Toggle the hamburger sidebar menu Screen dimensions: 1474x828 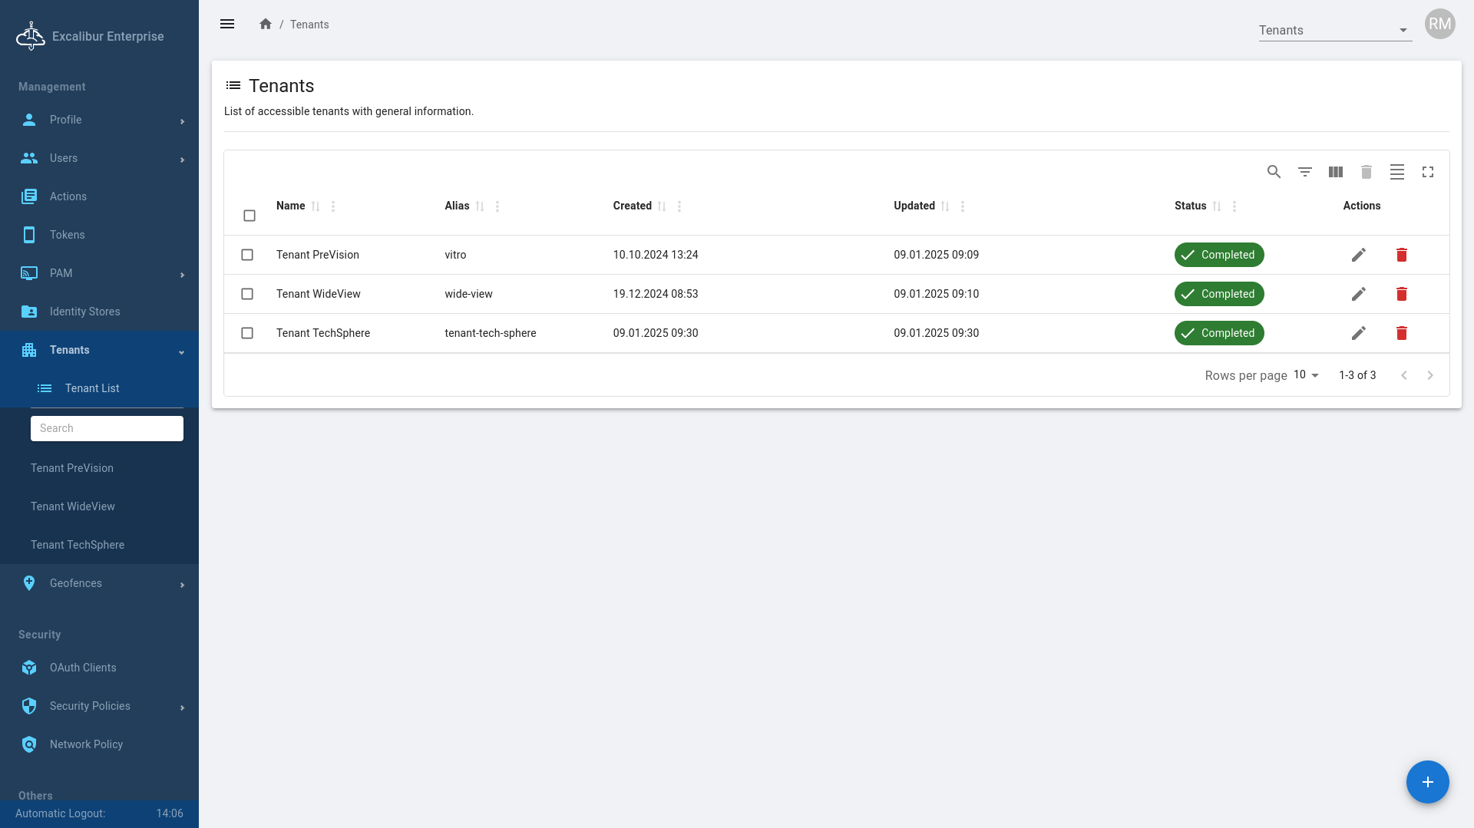pos(227,25)
